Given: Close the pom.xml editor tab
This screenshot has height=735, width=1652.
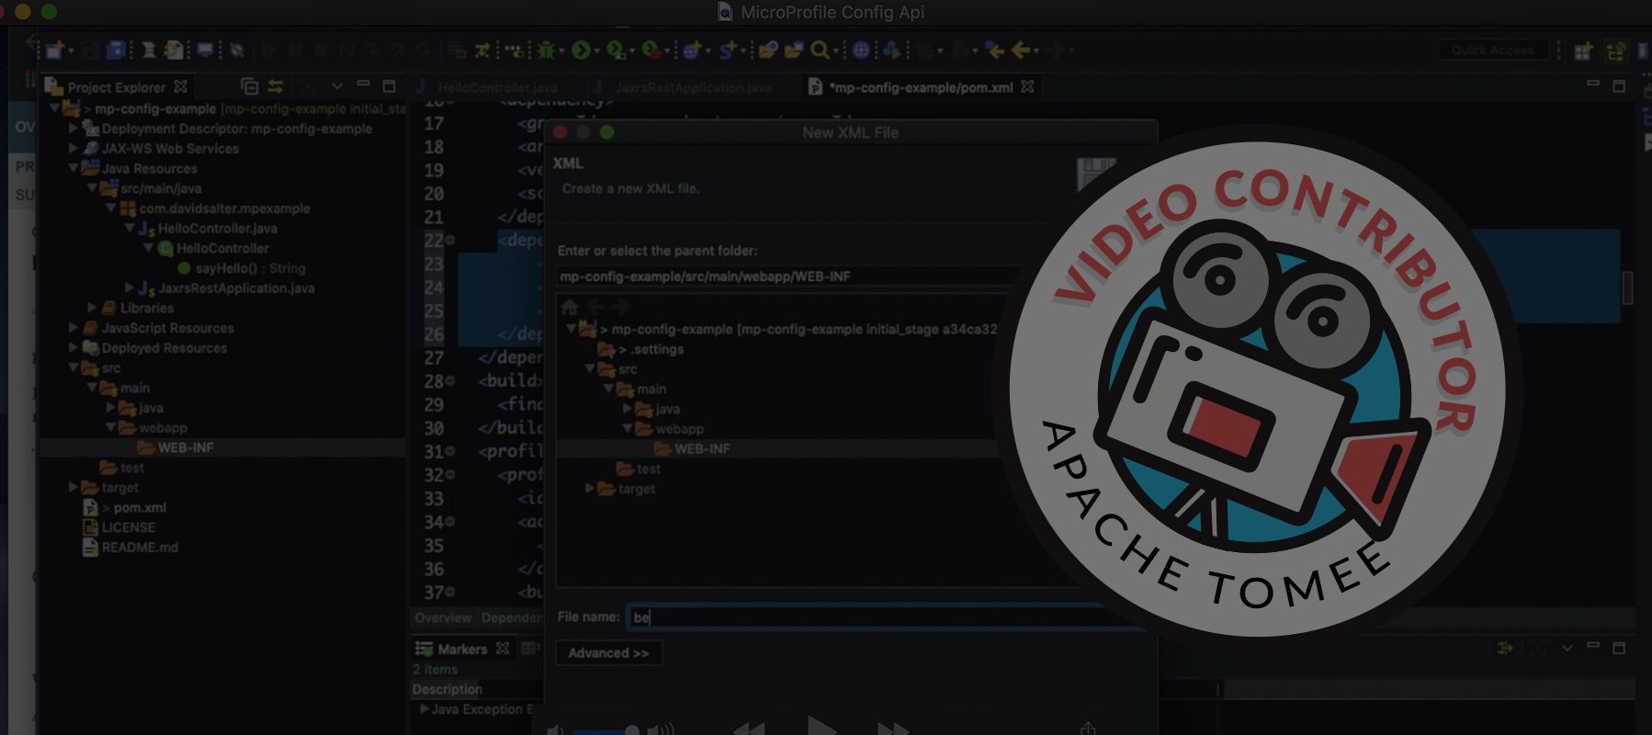Looking at the screenshot, I should (1027, 86).
